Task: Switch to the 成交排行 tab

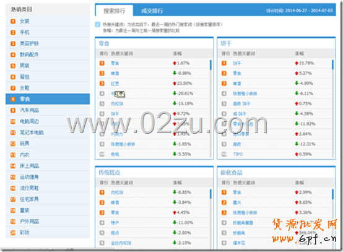Action: (x=152, y=11)
